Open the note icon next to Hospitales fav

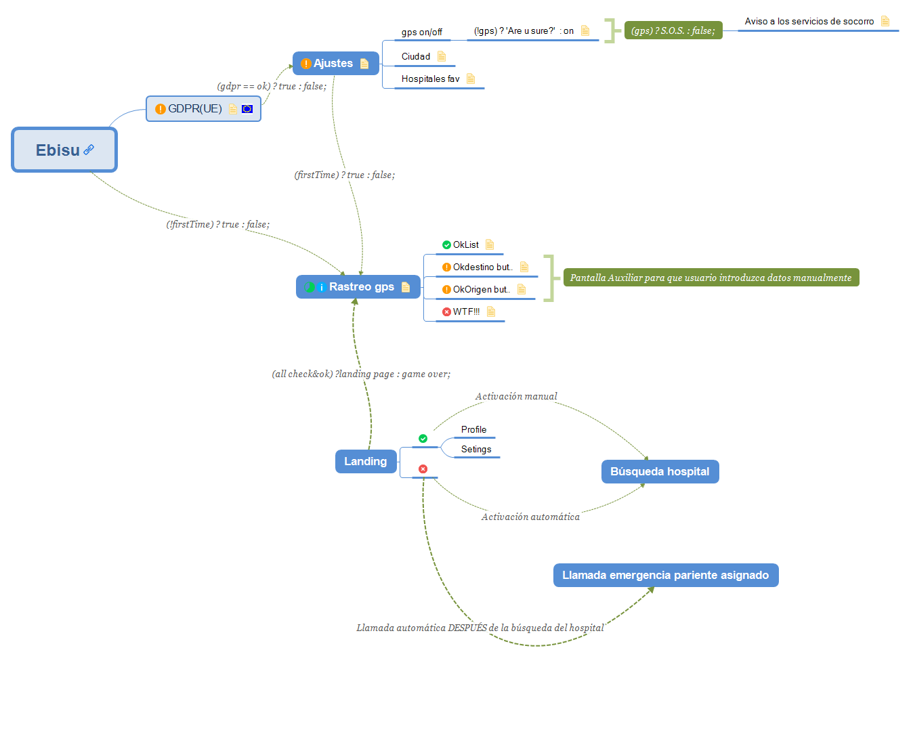point(471,79)
